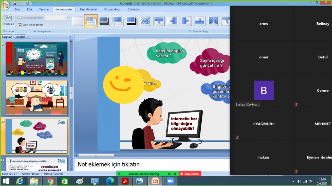Close the slides panel with X

pos(70,37)
